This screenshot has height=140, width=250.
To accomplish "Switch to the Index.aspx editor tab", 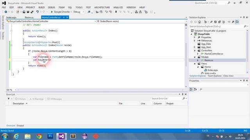I will pos(11,17).
